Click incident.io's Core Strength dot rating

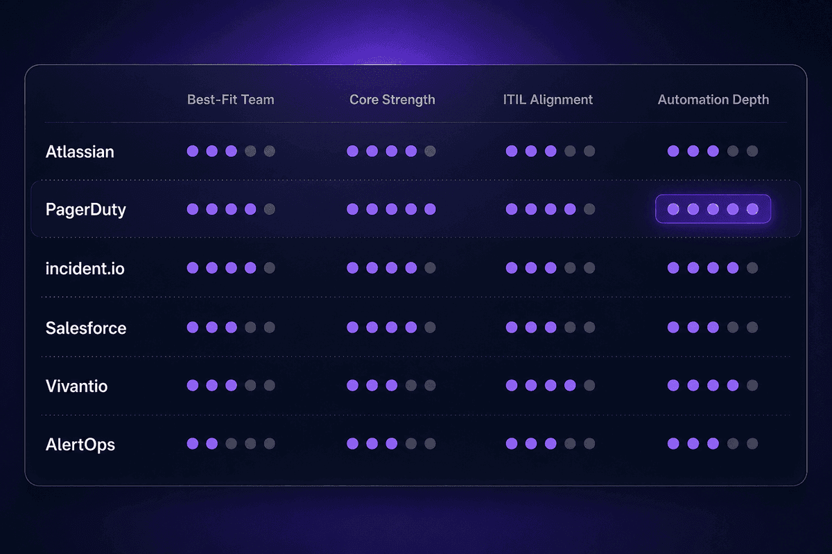tap(391, 268)
